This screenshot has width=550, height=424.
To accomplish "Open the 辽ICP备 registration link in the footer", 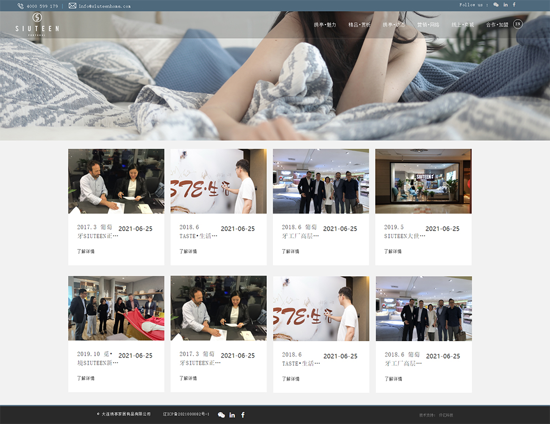I will click(x=186, y=414).
